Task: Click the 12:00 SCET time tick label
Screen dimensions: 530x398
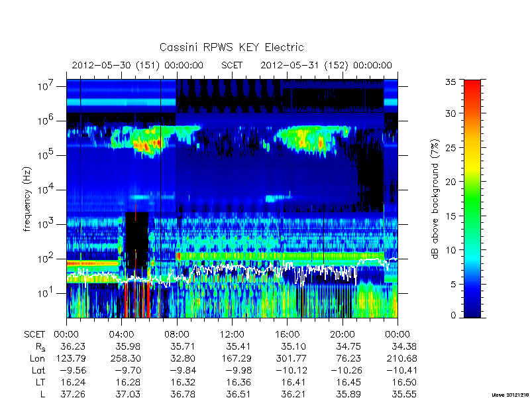Action: [x=232, y=335]
